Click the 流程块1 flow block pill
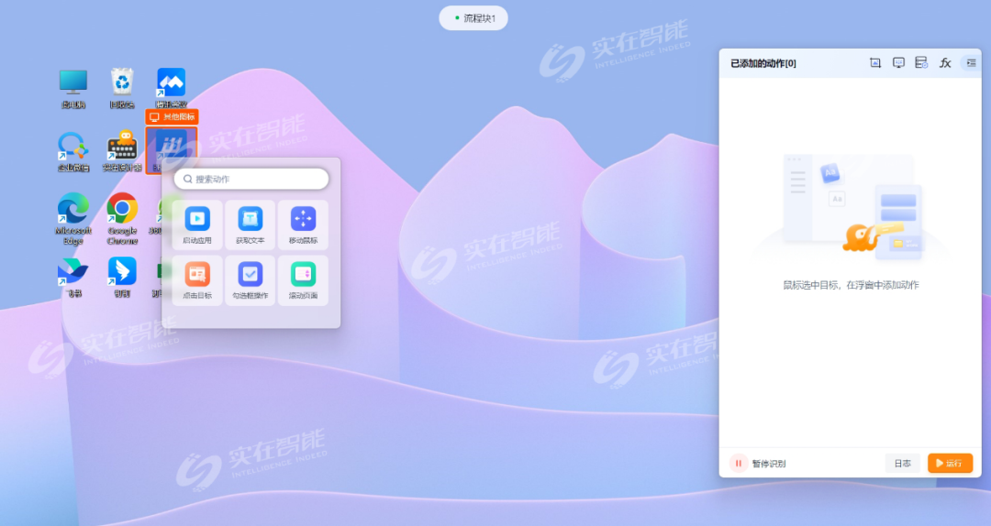Viewport: 991px width, 526px height. point(473,18)
